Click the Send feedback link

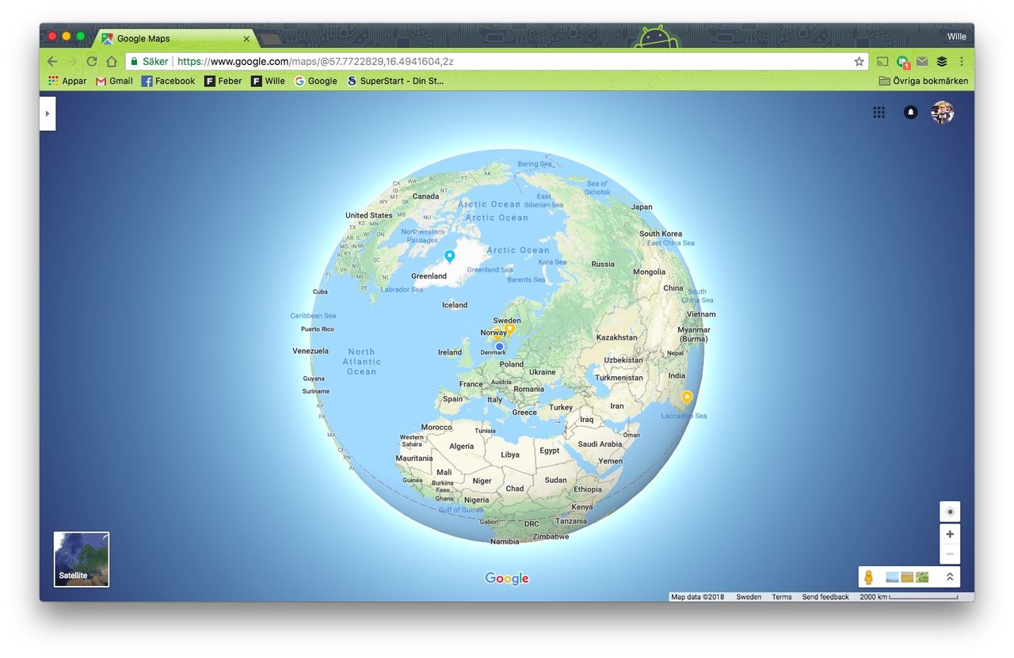825,596
